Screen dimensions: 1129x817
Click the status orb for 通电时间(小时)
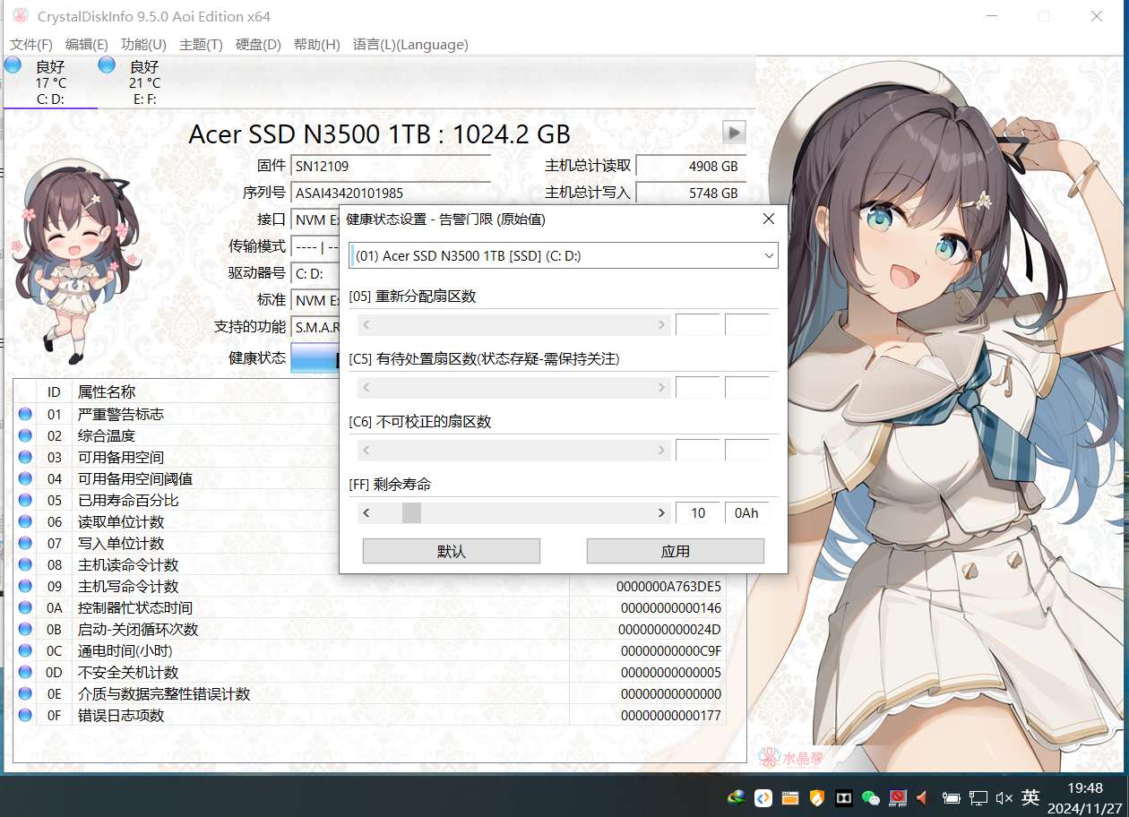point(25,650)
